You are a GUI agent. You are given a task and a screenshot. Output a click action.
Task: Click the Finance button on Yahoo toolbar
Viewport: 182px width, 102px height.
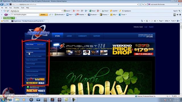(104, 15)
